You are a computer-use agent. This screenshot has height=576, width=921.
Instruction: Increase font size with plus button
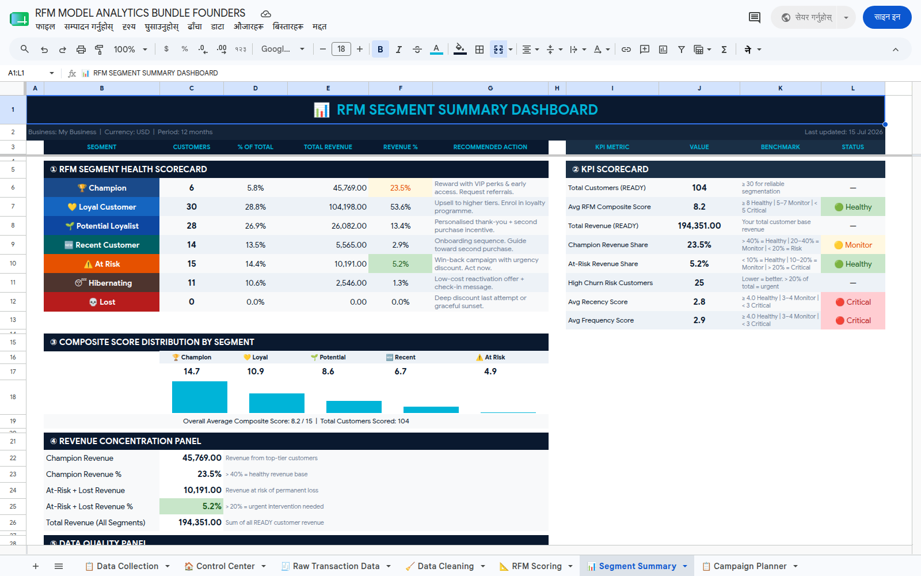tap(360, 50)
